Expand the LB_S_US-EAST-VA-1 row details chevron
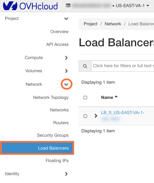The image size is (154, 183). pos(96,116)
